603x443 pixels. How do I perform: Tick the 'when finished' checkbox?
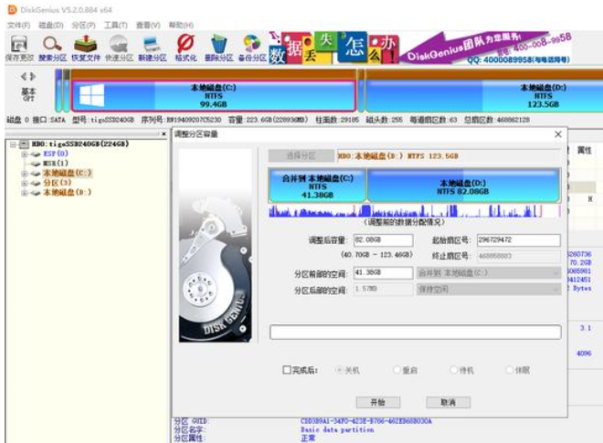tap(287, 370)
